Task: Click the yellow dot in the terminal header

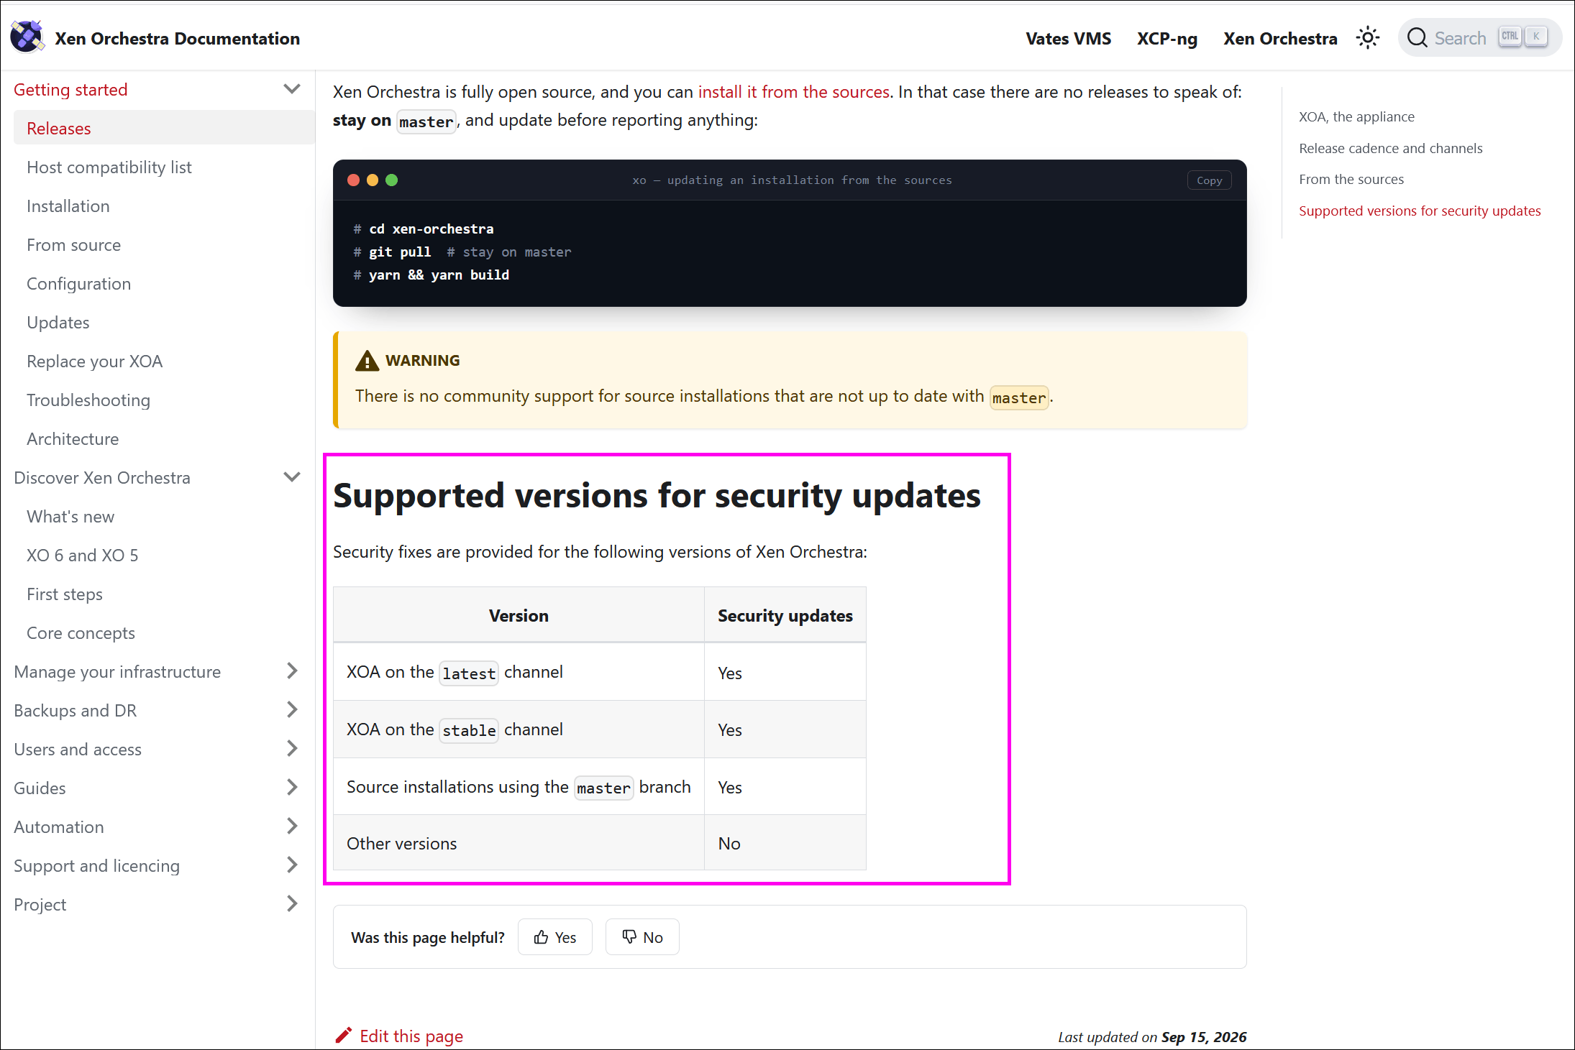Action: pyautogui.click(x=373, y=180)
